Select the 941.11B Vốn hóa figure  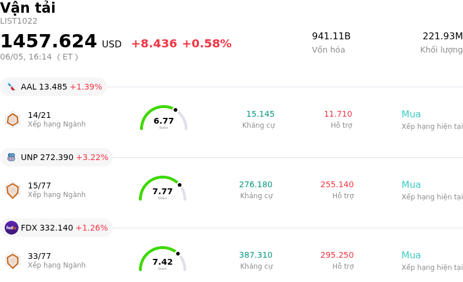pos(331,36)
